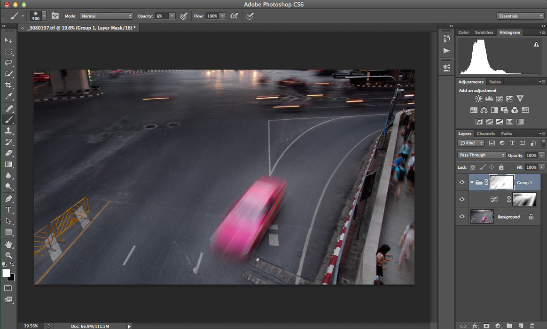
Task: Select the Zoom tool
Action: pos(8,255)
